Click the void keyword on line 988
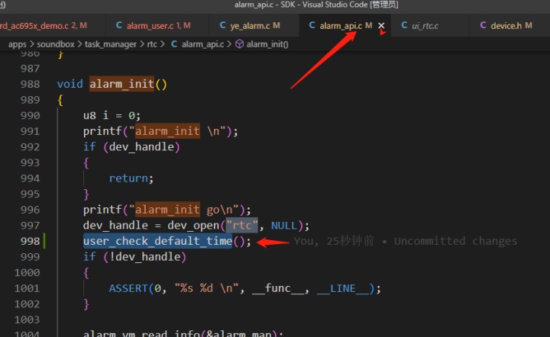 [70, 84]
